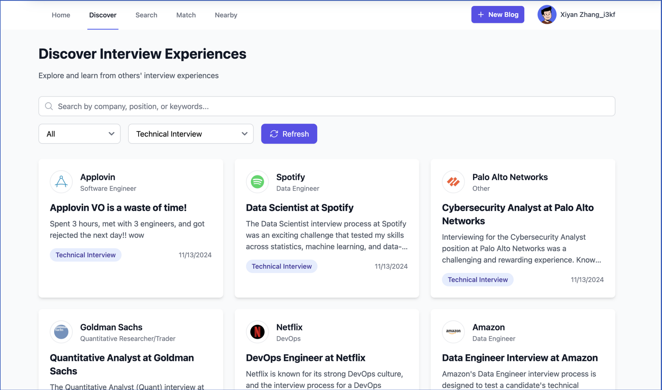Click the 'Spent 3 hours, met with 3 engineers' excerpt
662x390 pixels.
(127, 229)
